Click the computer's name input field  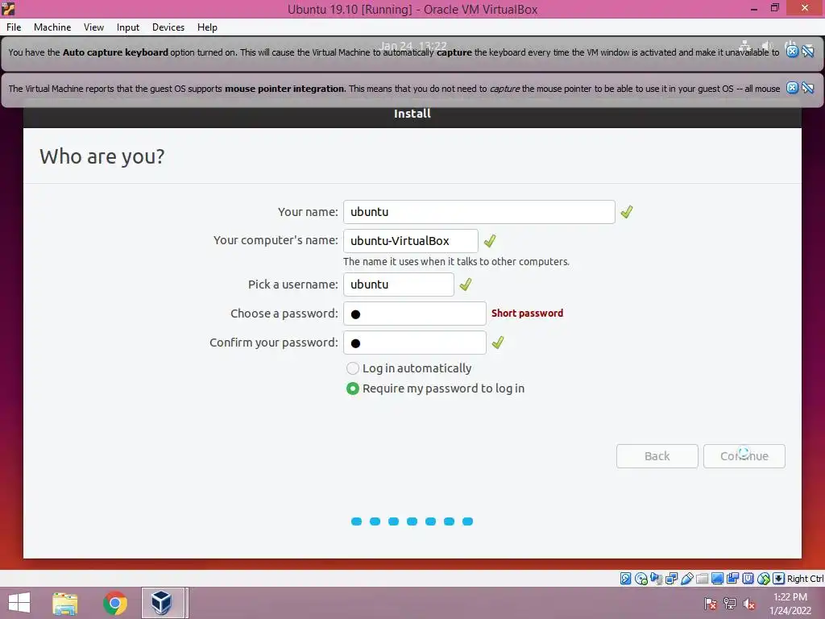click(410, 240)
